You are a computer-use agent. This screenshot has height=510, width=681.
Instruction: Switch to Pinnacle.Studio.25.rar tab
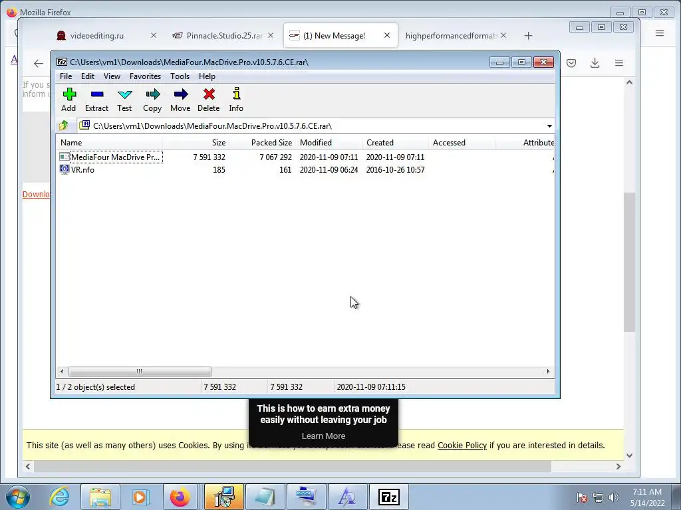[x=225, y=36]
